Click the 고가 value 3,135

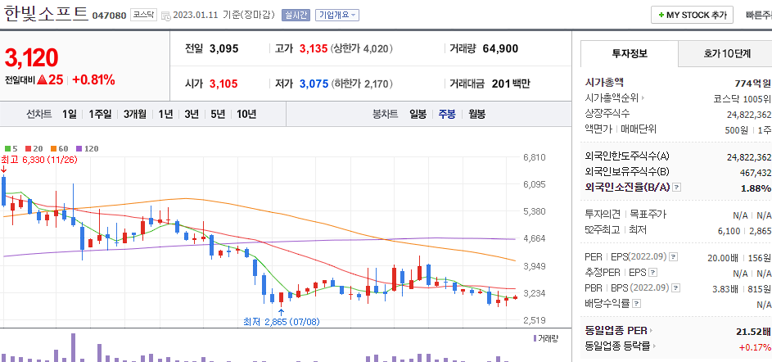tap(314, 49)
